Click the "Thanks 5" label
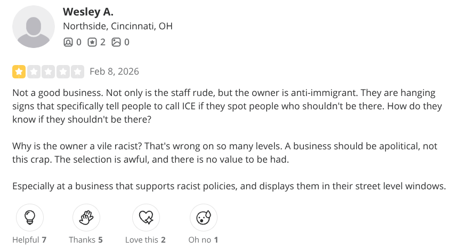451x249 pixels. point(85,240)
